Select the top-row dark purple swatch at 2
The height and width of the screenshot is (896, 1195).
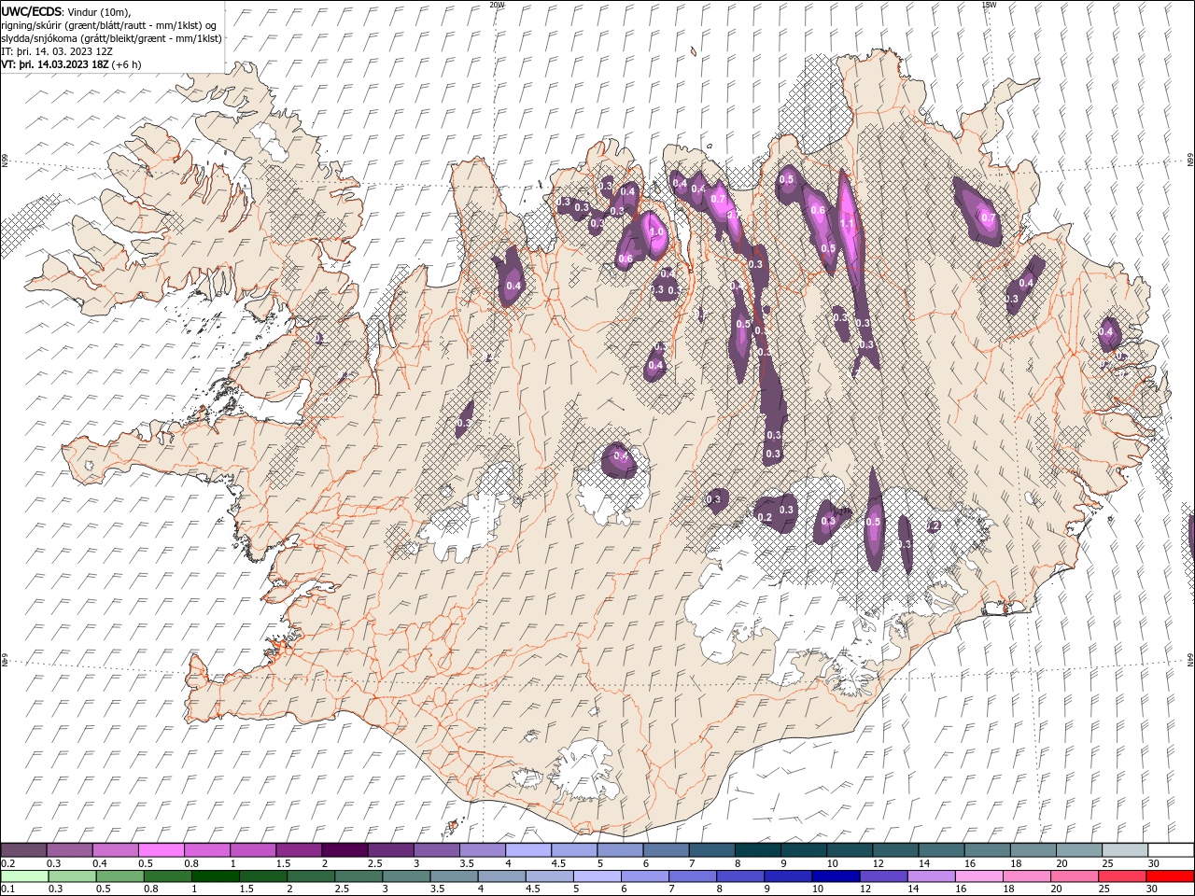coord(344,850)
